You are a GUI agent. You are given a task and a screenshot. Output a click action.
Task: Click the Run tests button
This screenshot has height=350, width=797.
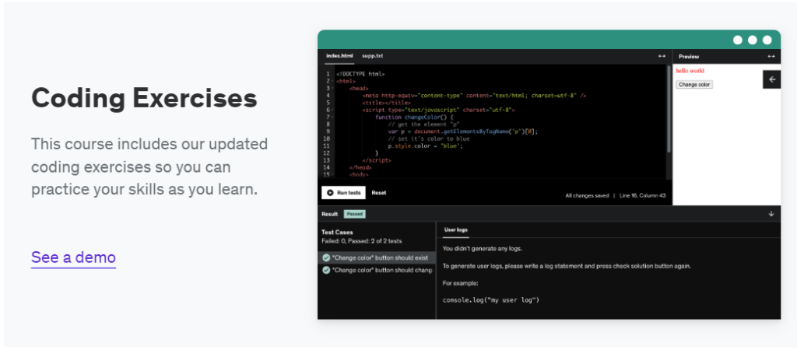click(343, 193)
